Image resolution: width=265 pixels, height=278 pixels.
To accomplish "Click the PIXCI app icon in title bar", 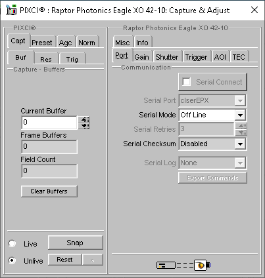I will (11, 10).
